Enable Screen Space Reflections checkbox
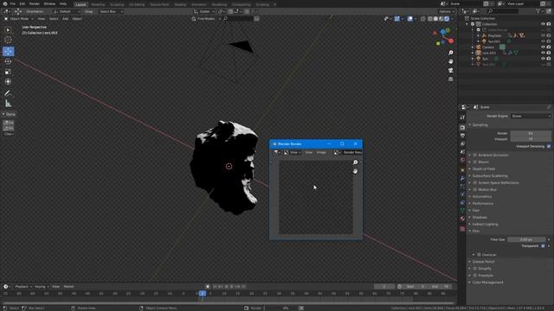 coord(475,182)
